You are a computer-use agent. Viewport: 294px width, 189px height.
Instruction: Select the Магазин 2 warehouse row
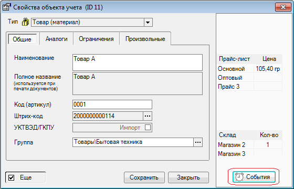point(249,145)
